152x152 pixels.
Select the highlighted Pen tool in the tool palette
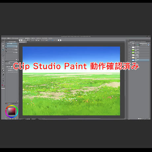click(x=3, y=50)
